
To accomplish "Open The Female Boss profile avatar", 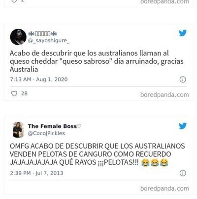I will click(18, 130).
